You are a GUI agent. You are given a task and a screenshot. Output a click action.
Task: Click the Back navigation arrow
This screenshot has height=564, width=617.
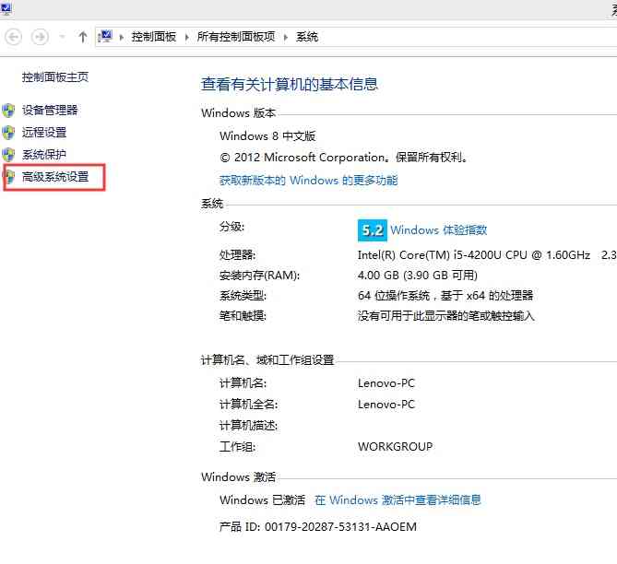13,38
